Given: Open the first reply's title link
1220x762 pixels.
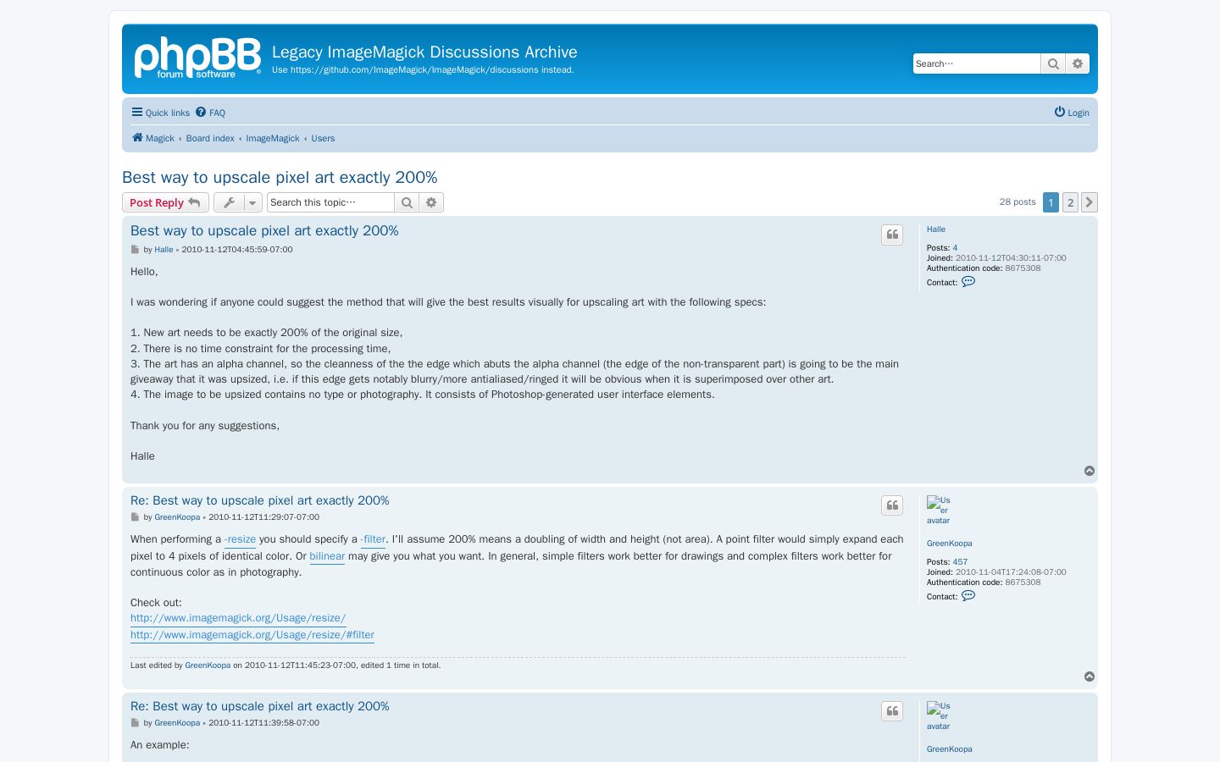Looking at the screenshot, I should tap(260, 500).
